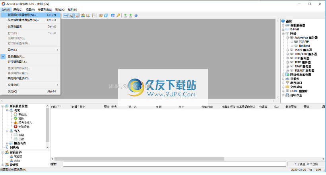Open the phone book toolbar icon
Screen dimensions: 326x175
(x=88, y=16)
